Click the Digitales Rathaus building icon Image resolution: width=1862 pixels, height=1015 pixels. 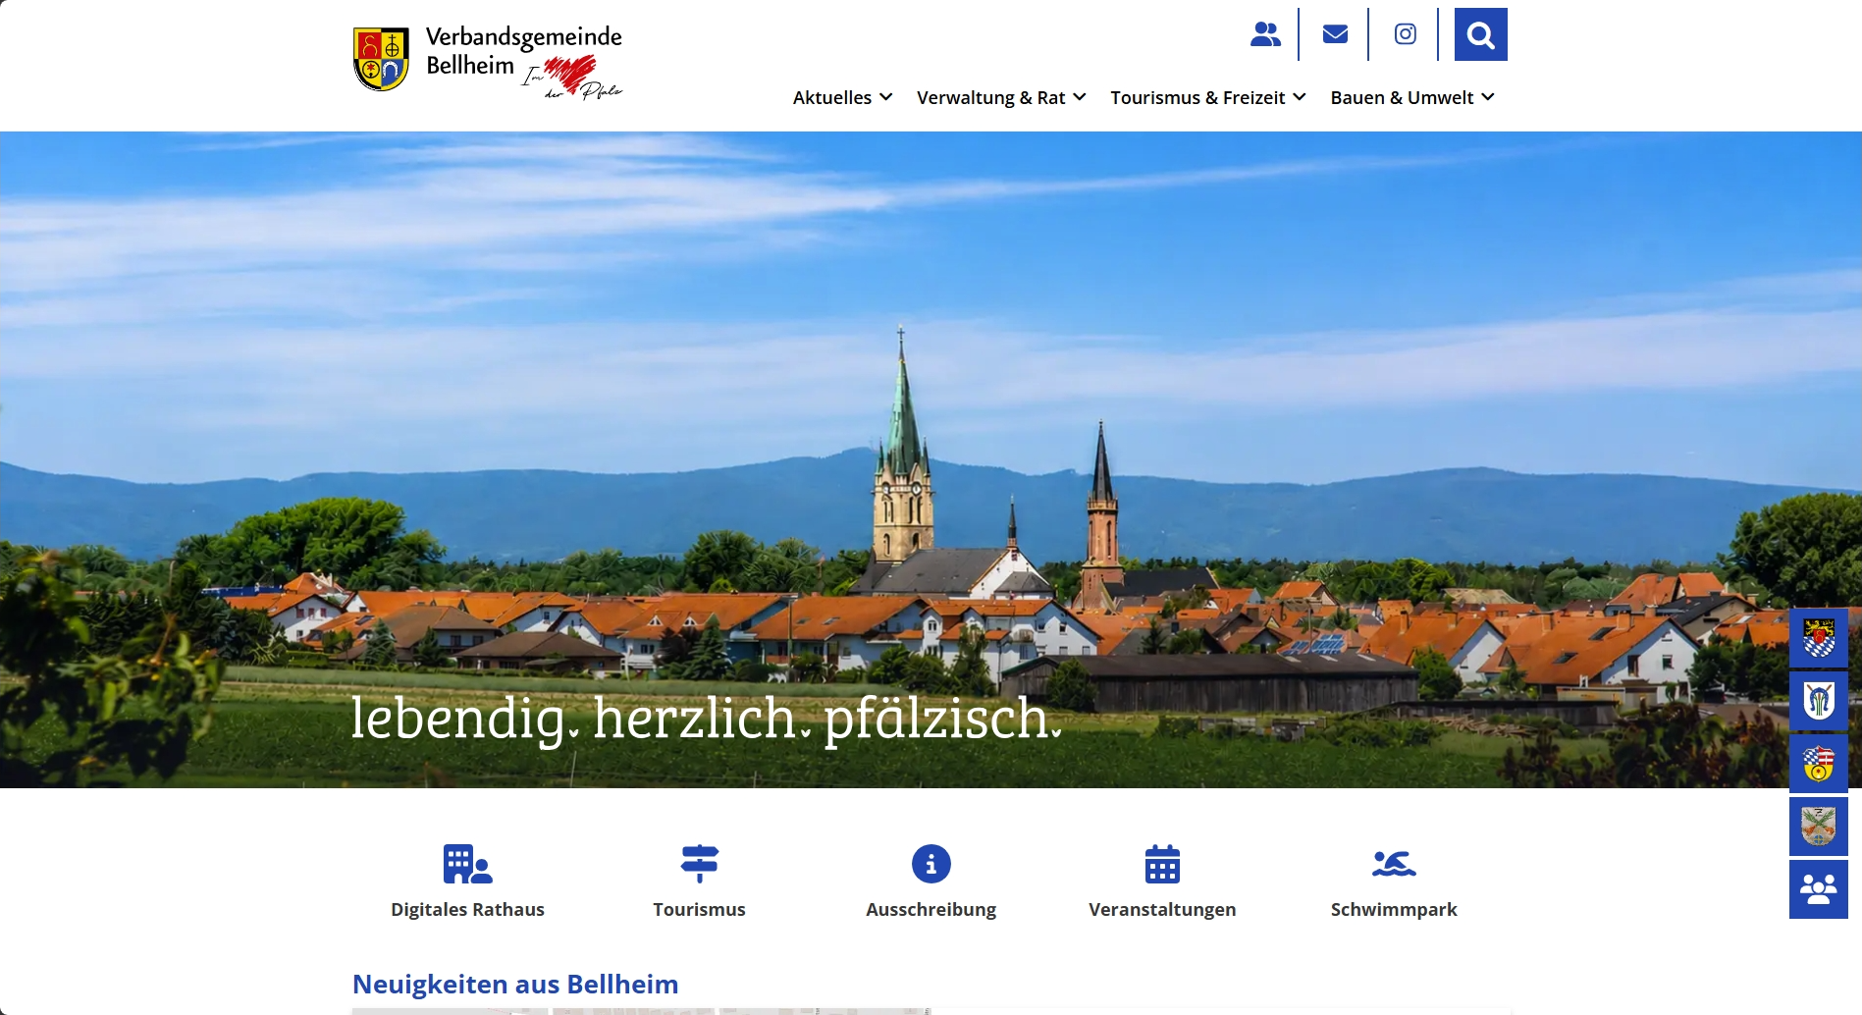[x=467, y=864]
